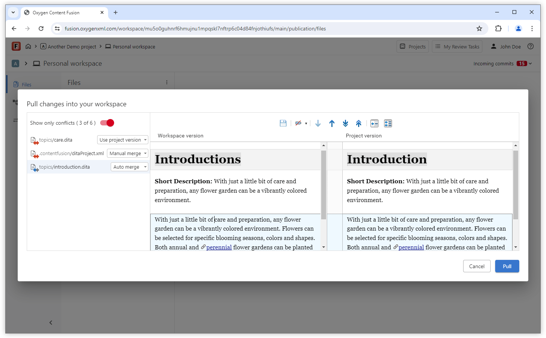
Task: Bookmark this page with star icon
Action: coord(479,29)
